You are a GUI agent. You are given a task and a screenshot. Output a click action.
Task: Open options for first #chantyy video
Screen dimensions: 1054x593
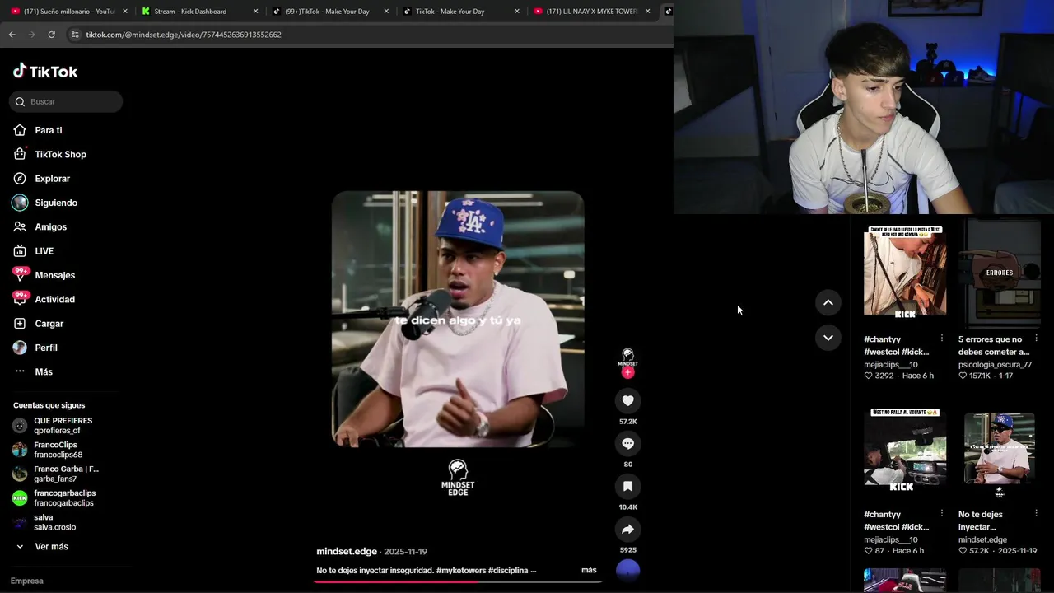pos(942,339)
